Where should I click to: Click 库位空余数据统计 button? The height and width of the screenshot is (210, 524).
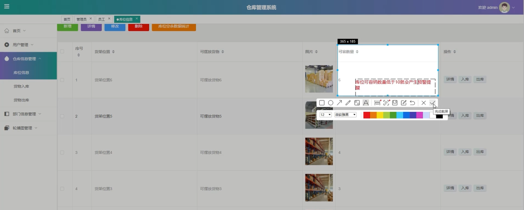coord(174,27)
